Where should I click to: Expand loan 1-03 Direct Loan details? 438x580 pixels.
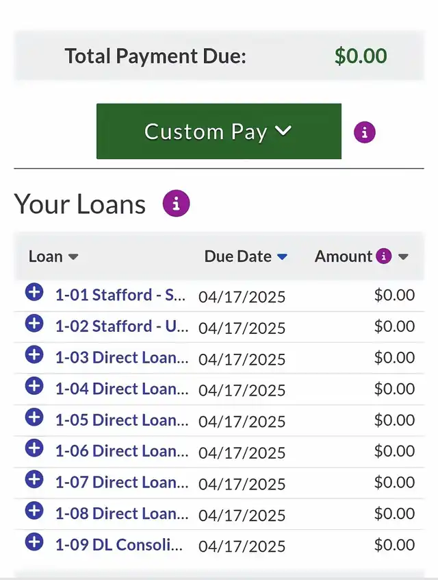[x=34, y=355]
